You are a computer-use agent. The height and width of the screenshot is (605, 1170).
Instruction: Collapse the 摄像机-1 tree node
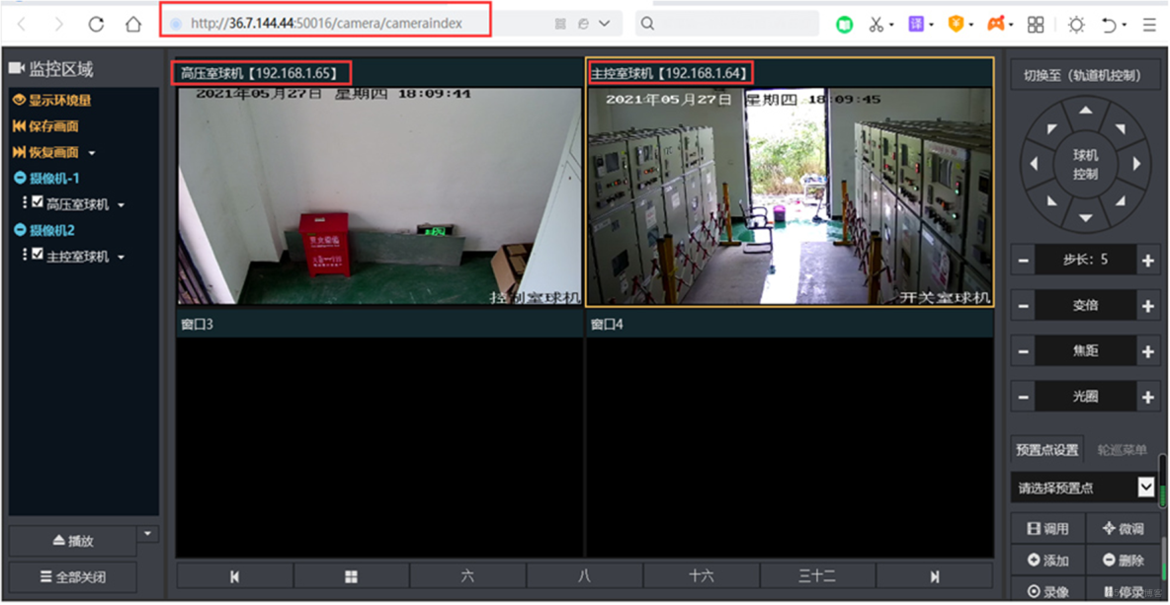20,179
